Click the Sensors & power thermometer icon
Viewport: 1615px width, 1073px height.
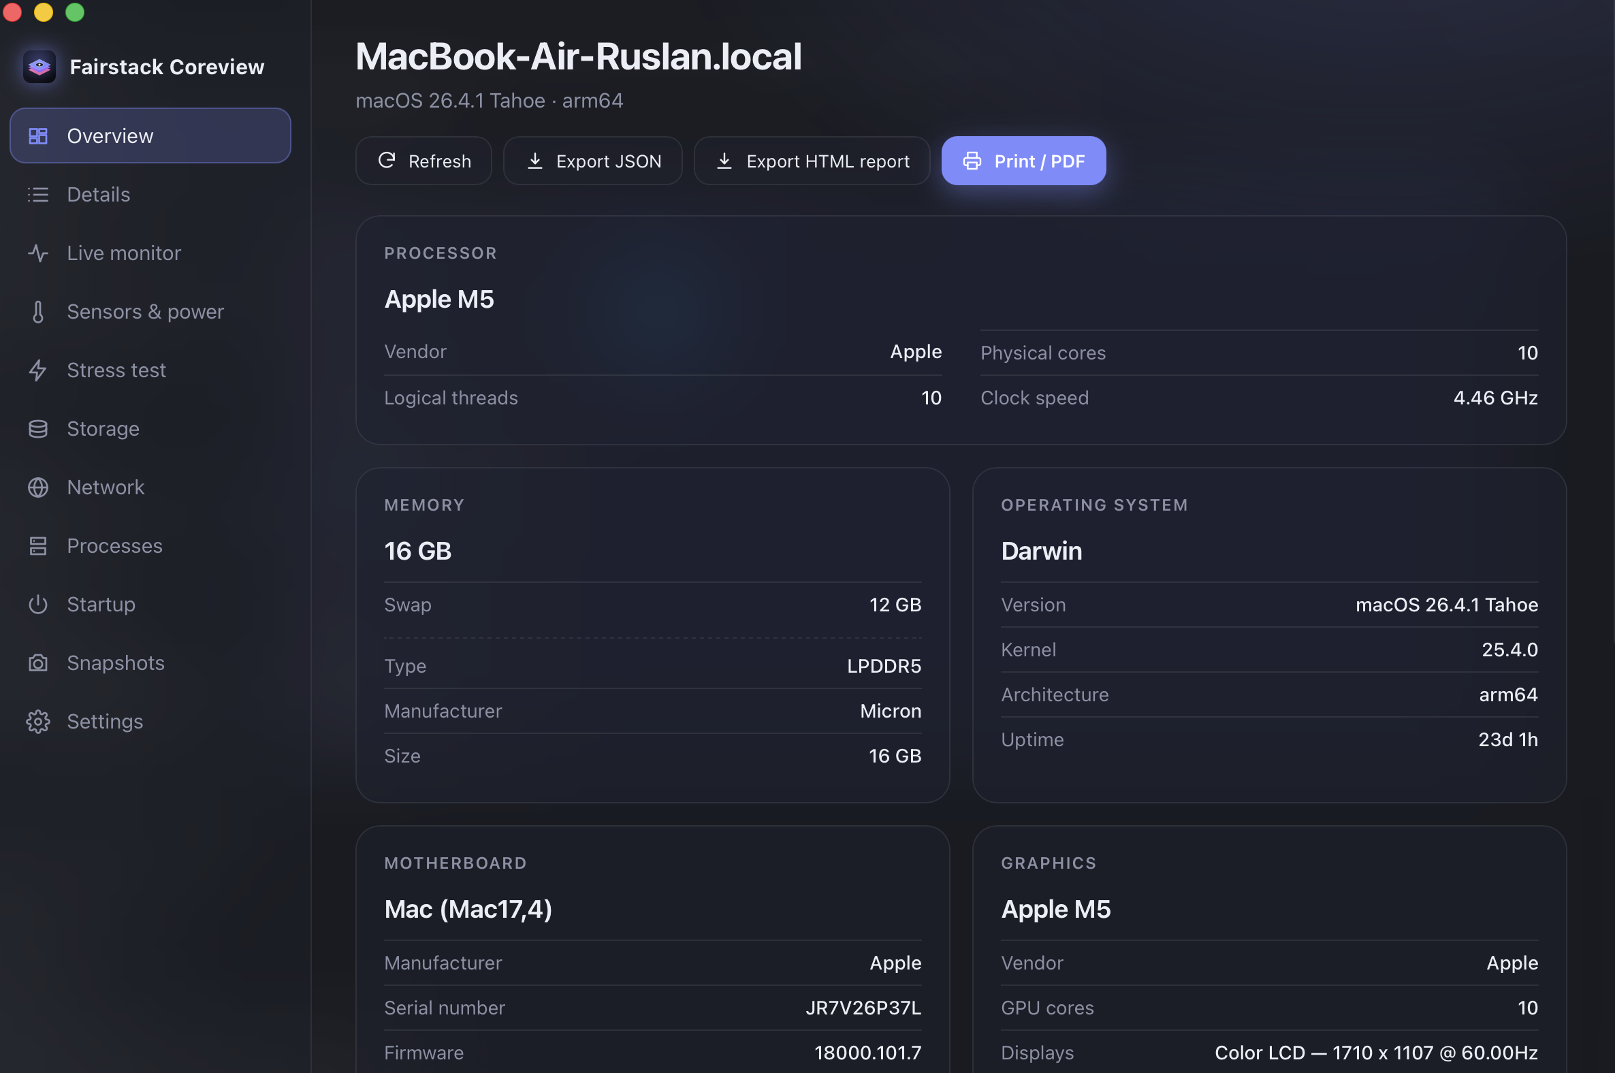pos(37,311)
